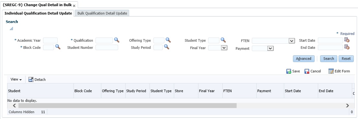Open the Payment dropdown list
Image resolution: width=358 pixels, height=119 pixels.
(271, 48)
